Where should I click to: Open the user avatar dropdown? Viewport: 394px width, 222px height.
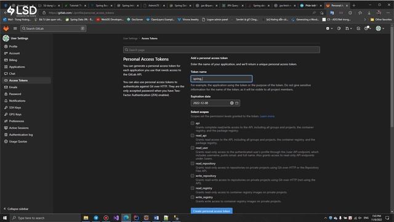click(380, 28)
